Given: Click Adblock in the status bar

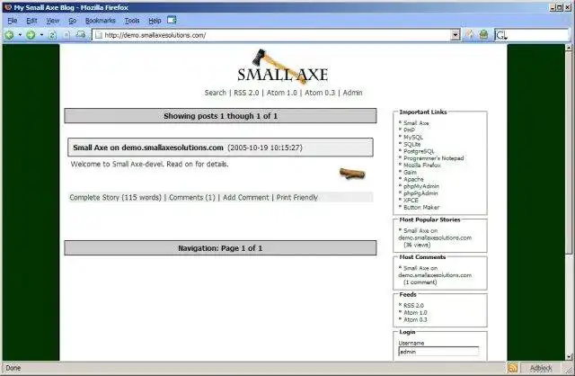Looking at the screenshot, I should pos(541,368).
